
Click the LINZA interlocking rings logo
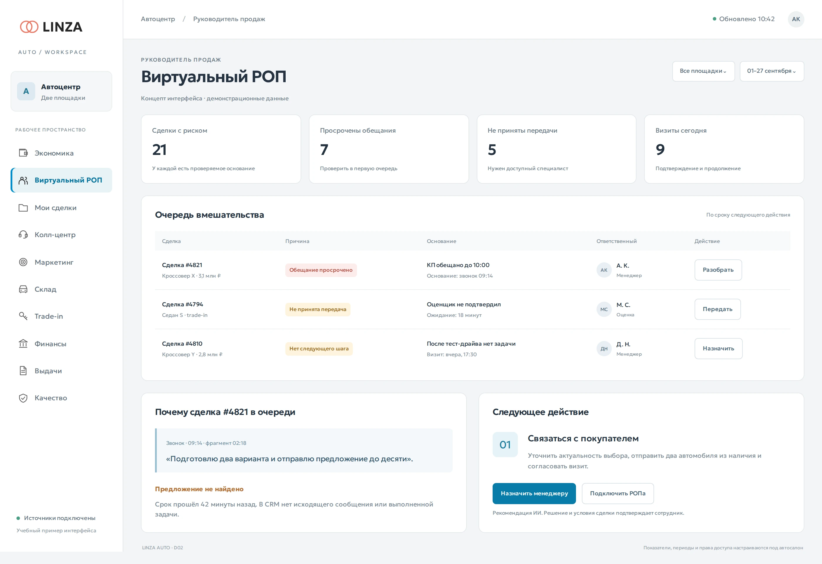pyautogui.click(x=29, y=27)
